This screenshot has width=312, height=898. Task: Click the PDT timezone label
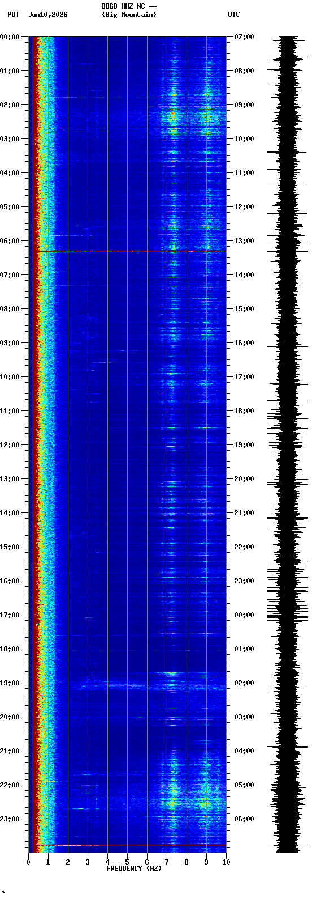click(x=13, y=15)
